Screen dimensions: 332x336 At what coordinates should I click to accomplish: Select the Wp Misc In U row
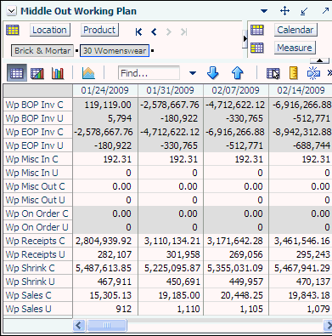[38, 173]
